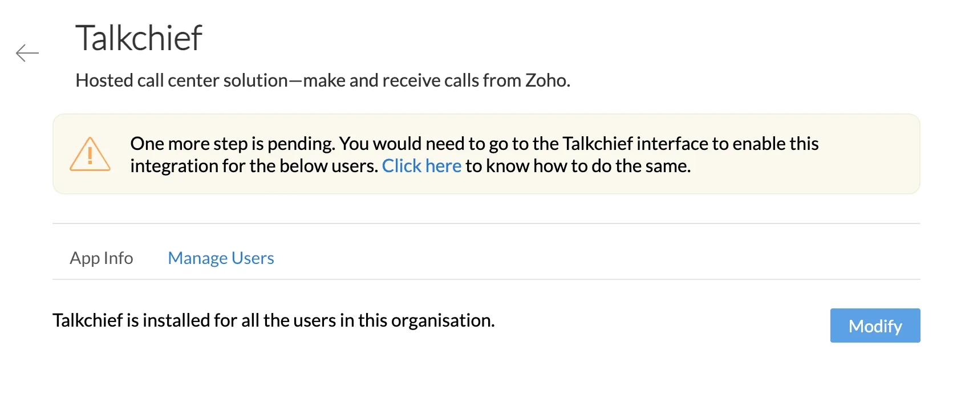This screenshot has width=957, height=415.
Task: Click the alert icon in the pending banner
Action: (x=90, y=154)
